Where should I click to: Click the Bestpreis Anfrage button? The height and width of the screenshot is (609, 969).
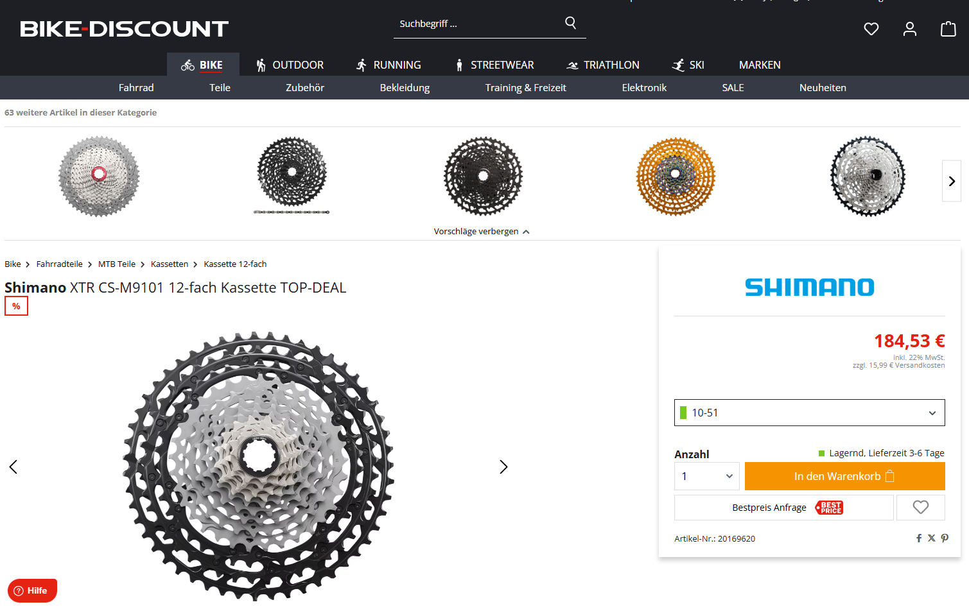point(783,508)
